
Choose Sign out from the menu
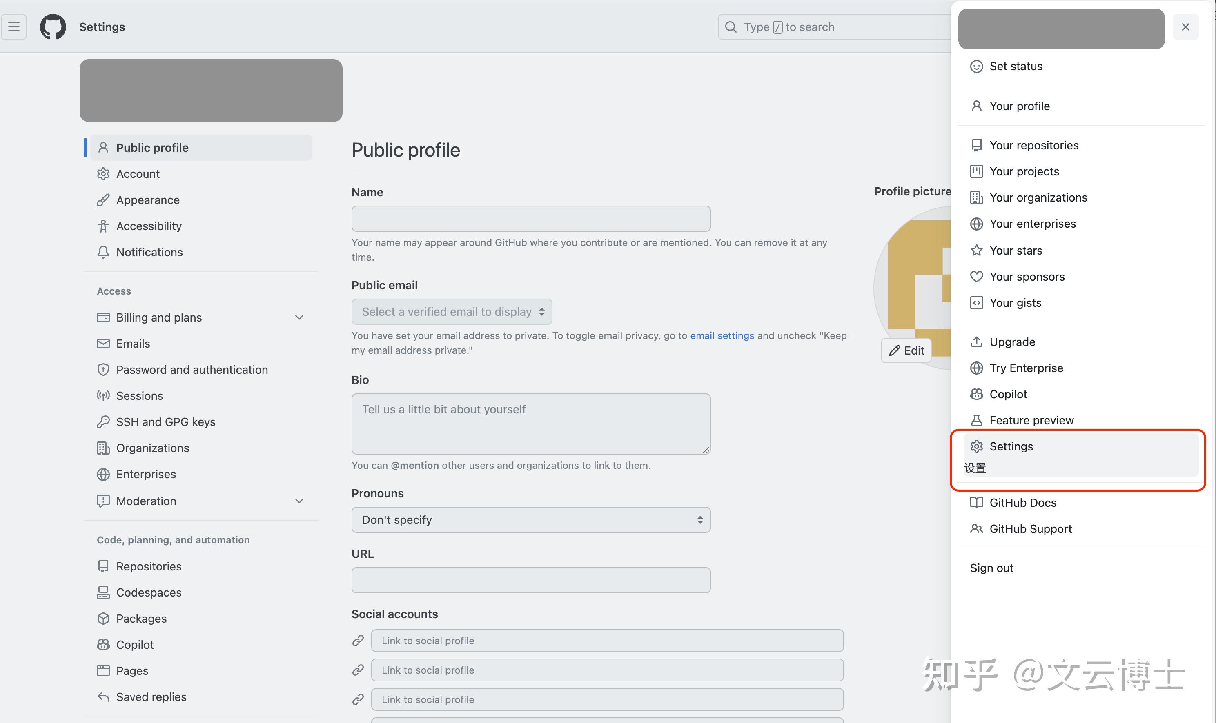[x=991, y=568]
